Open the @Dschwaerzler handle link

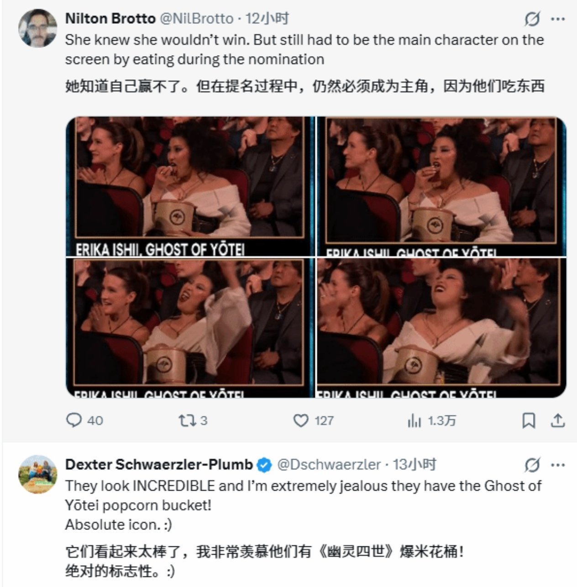point(329,465)
